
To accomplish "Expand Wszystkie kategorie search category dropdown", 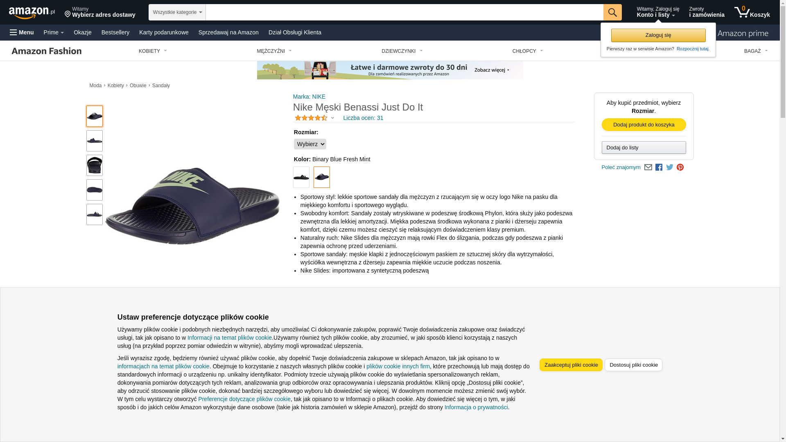I will (x=177, y=12).
